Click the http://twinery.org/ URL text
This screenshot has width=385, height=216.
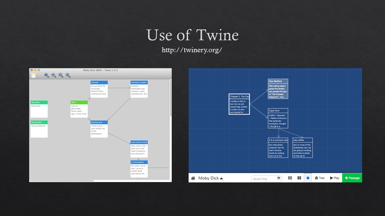(192, 50)
